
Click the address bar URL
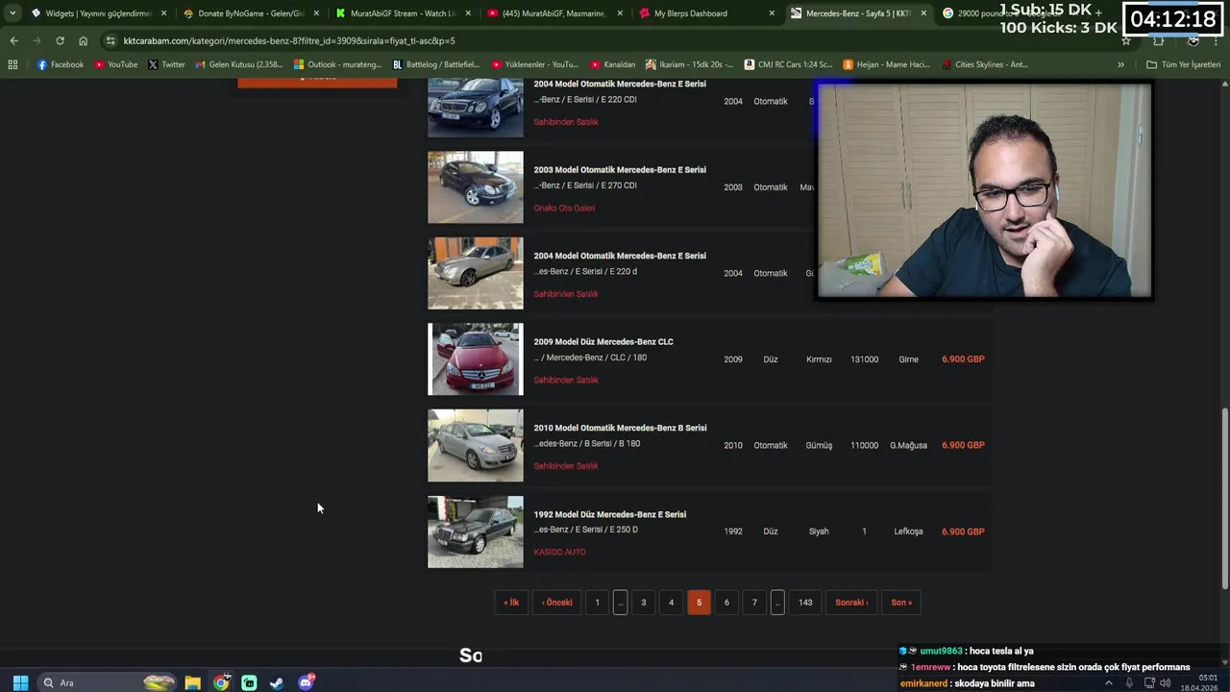pos(289,40)
